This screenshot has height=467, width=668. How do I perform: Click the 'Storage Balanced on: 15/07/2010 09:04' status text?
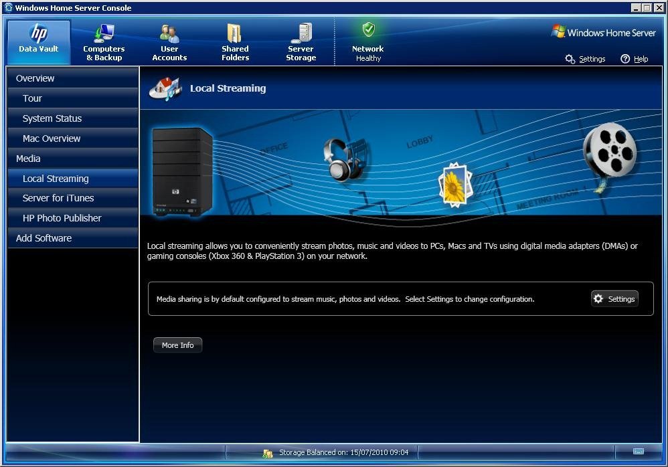(343, 452)
